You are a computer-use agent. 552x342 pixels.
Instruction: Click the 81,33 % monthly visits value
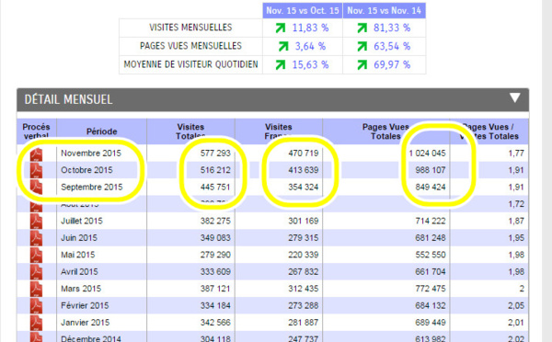(x=392, y=28)
